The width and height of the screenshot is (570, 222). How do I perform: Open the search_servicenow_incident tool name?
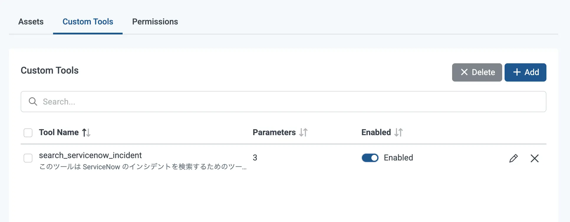90,155
